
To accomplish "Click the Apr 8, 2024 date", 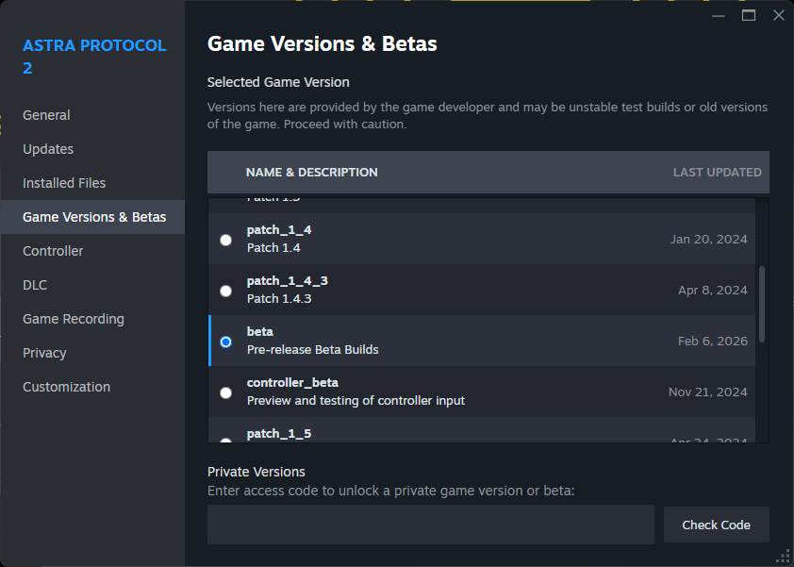I will [713, 291].
